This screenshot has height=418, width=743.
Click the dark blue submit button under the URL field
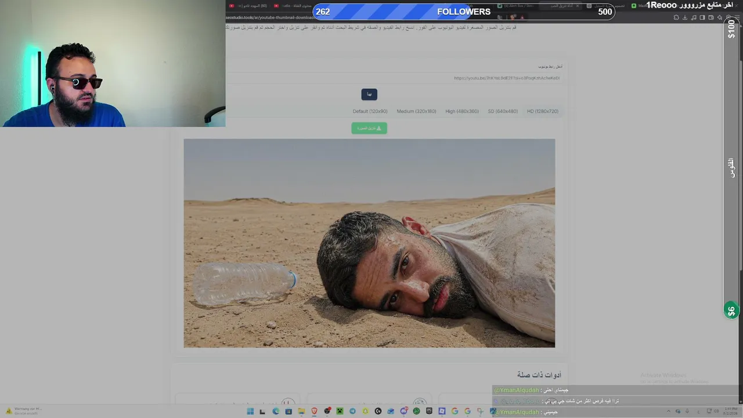(369, 94)
